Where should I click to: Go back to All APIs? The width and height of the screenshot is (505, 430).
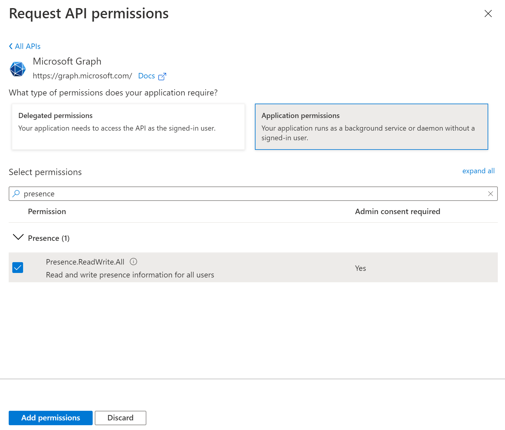[25, 46]
